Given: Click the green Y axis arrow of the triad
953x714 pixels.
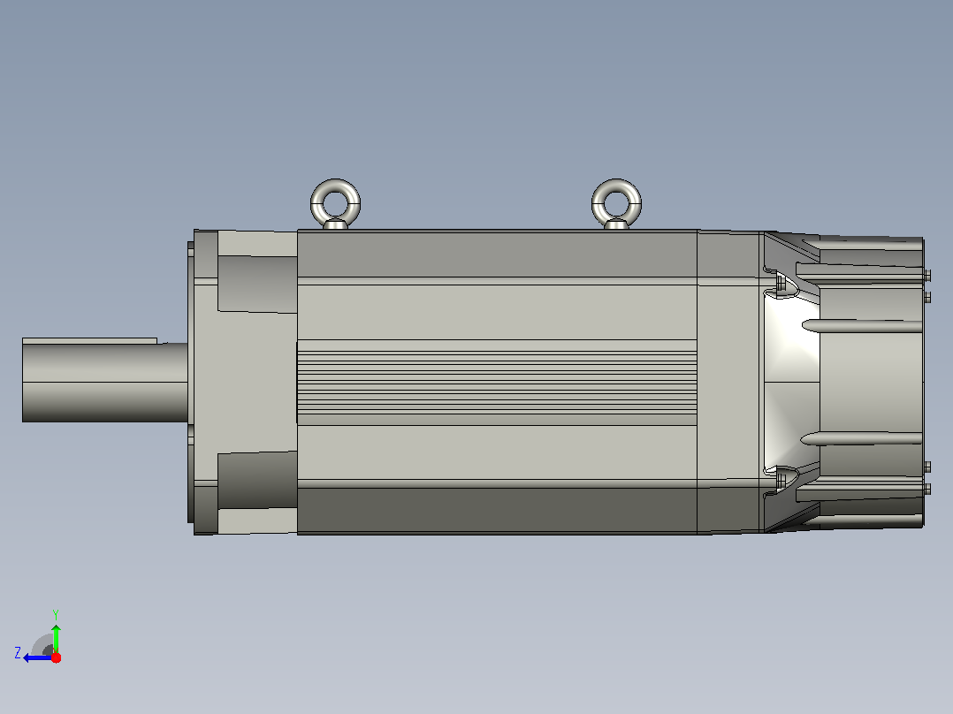Looking at the screenshot, I should pyautogui.click(x=56, y=637).
